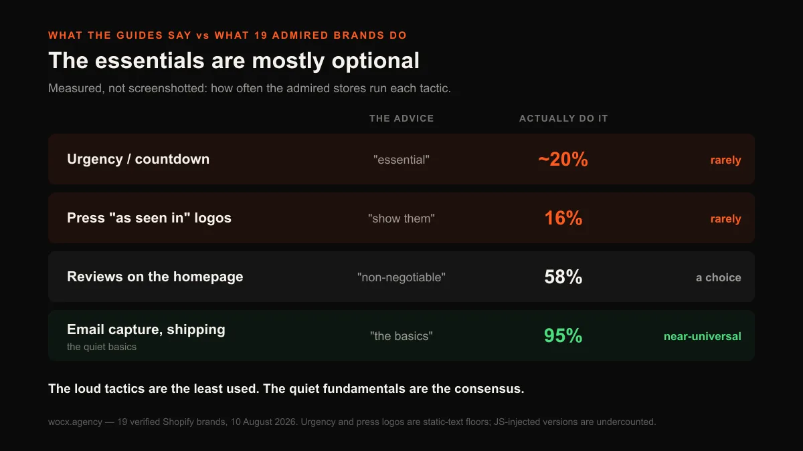The height and width of the screenshot is (451, 803).
Task: Select the 58% figure
Action: [563, 277]
